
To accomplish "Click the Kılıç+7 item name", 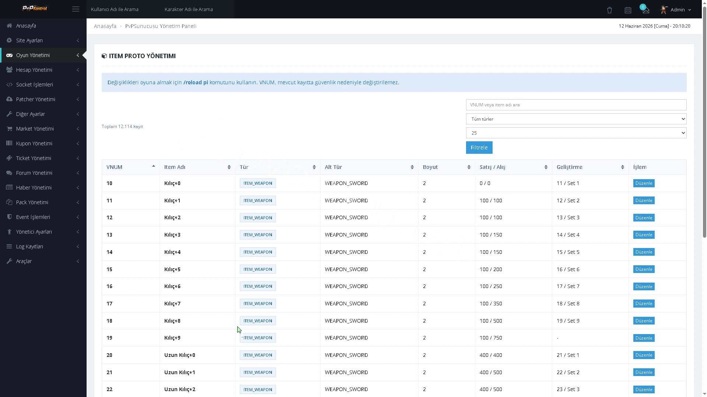I will click(172, 304).
